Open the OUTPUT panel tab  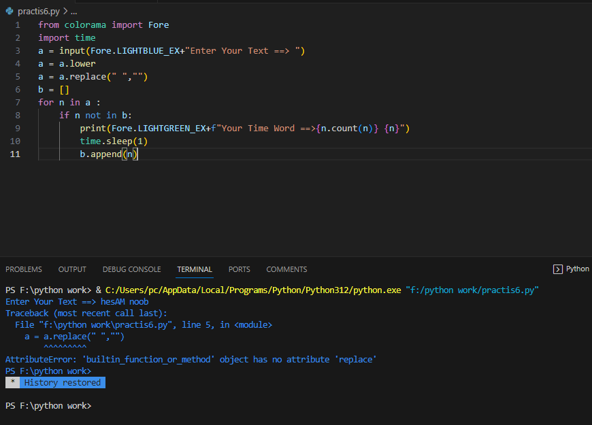click(x=72, y=269)
